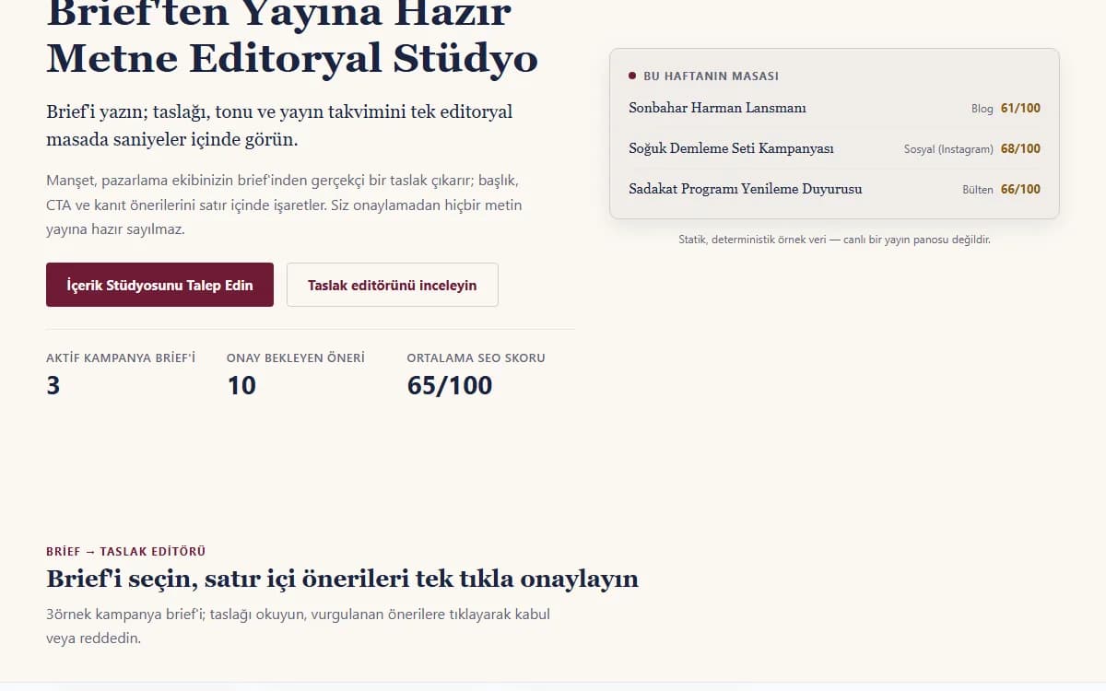1106x691 pixels.
Task: Click the Blog channel label
Action: pyautogui.click(x=982, y=109)
